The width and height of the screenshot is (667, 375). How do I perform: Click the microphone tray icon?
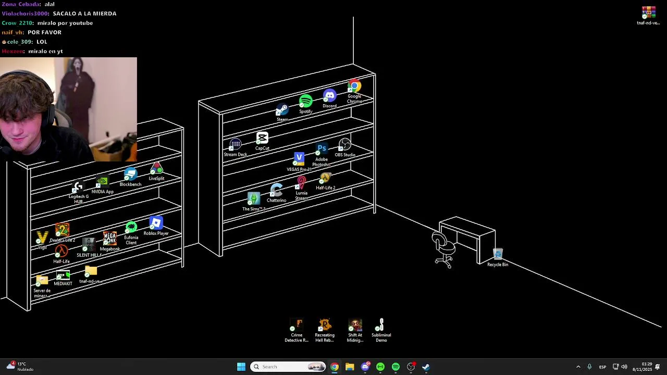coord(589,367)
